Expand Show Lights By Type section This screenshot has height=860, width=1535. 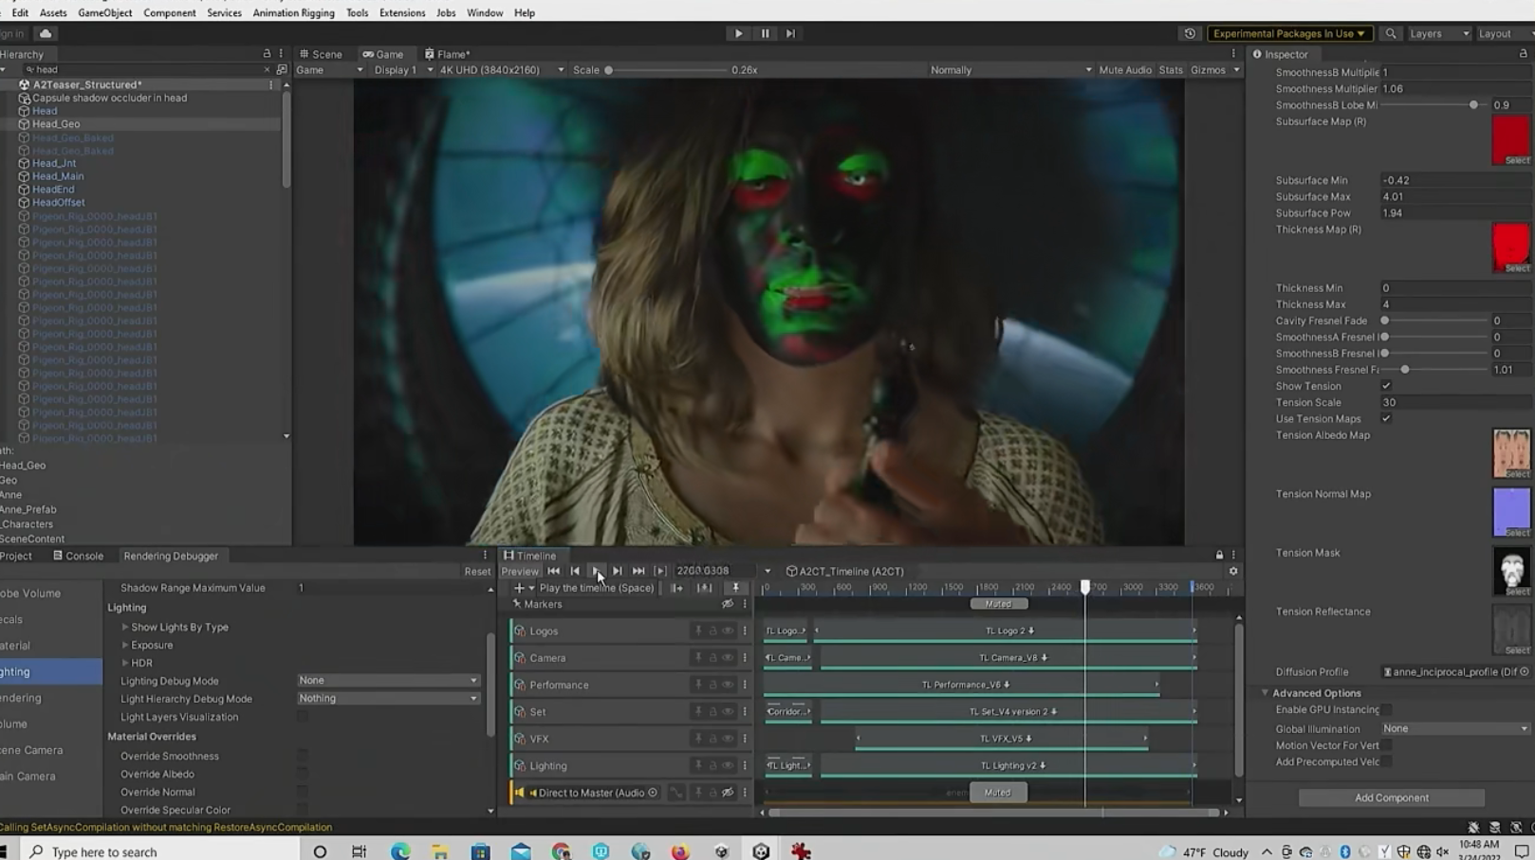click(125, 628)
